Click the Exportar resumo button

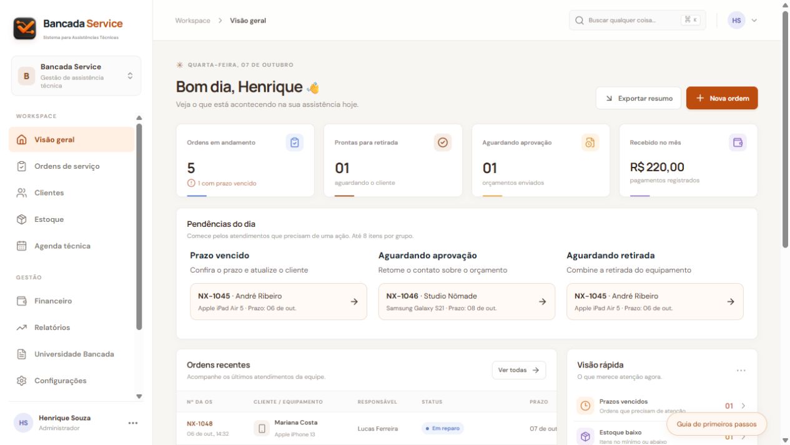[638, 98]
